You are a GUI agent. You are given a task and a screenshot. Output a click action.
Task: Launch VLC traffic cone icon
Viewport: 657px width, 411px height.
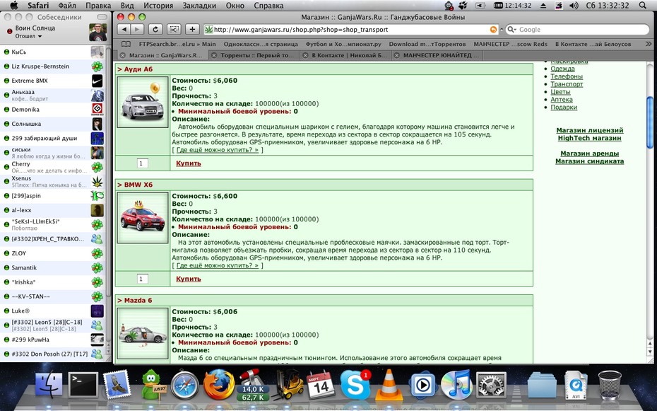389,384
